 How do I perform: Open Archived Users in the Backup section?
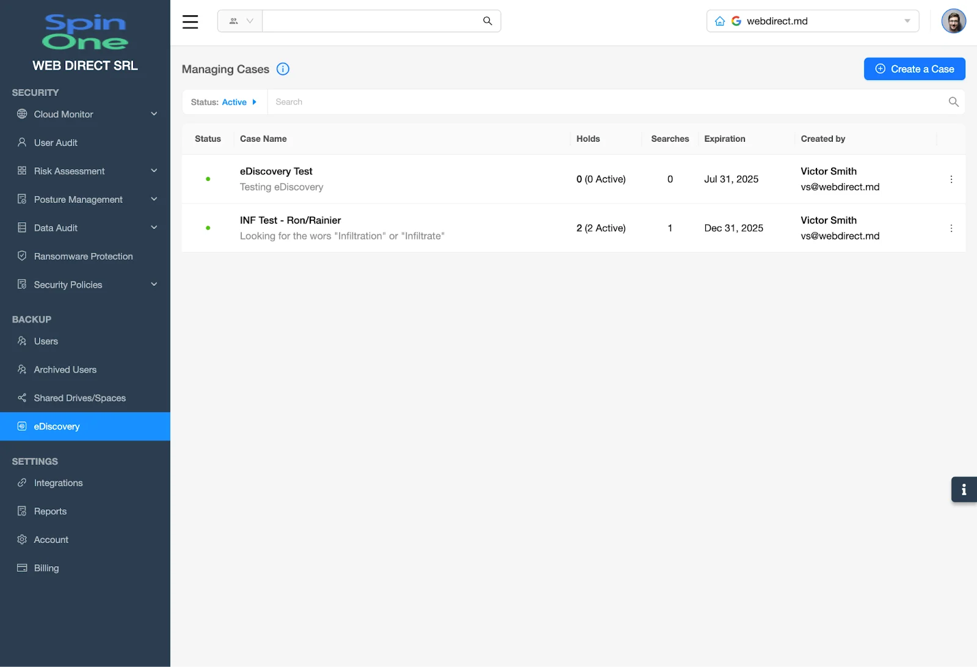(x=65, y=369)
